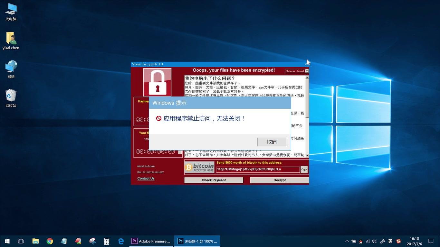Click the pen input tray icon
The height and width of the screenshot is (247, 440).
(x=382, y=241)
